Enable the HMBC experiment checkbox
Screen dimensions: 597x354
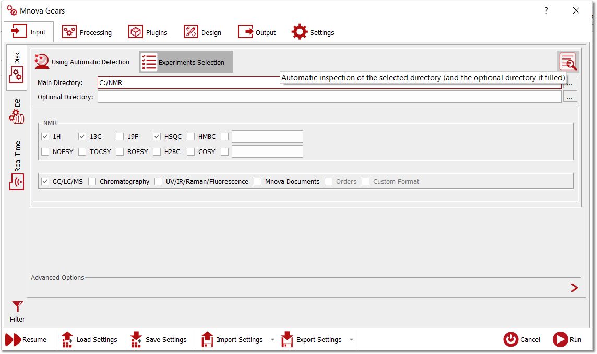coord(191,136)
